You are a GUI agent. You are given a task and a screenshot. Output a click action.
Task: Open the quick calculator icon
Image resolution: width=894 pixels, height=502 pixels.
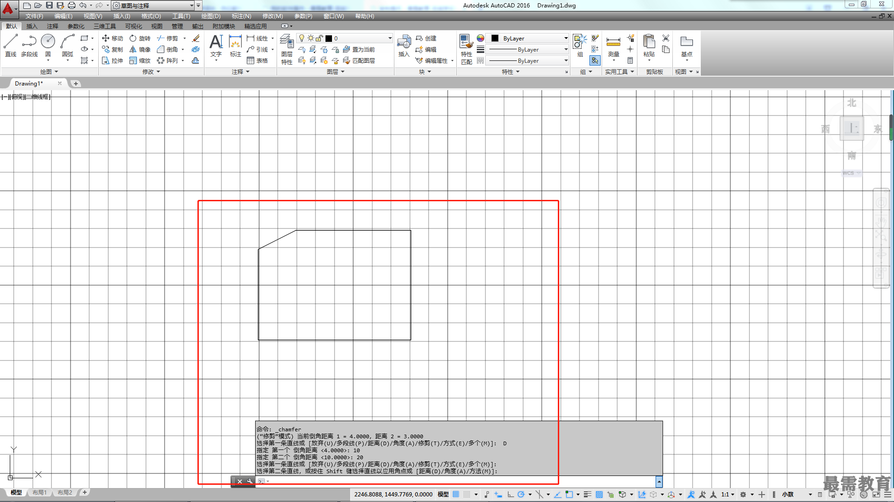coord(630,60)
